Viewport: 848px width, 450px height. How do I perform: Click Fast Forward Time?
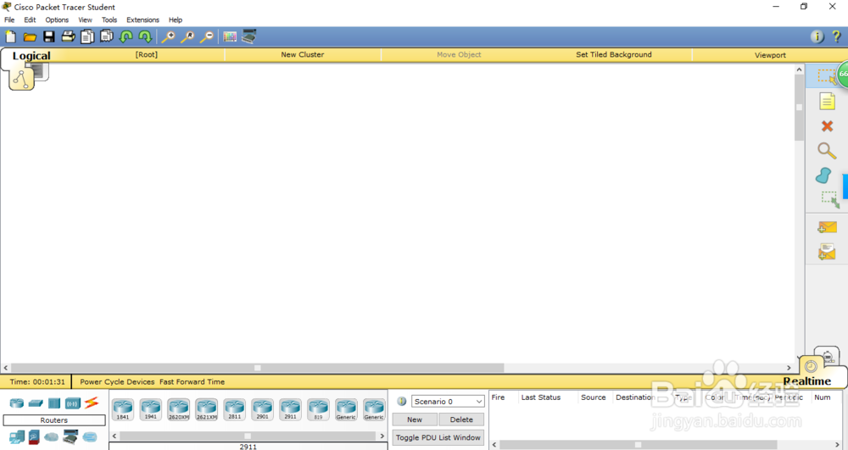pyautogui.click(x=192, y=381)
